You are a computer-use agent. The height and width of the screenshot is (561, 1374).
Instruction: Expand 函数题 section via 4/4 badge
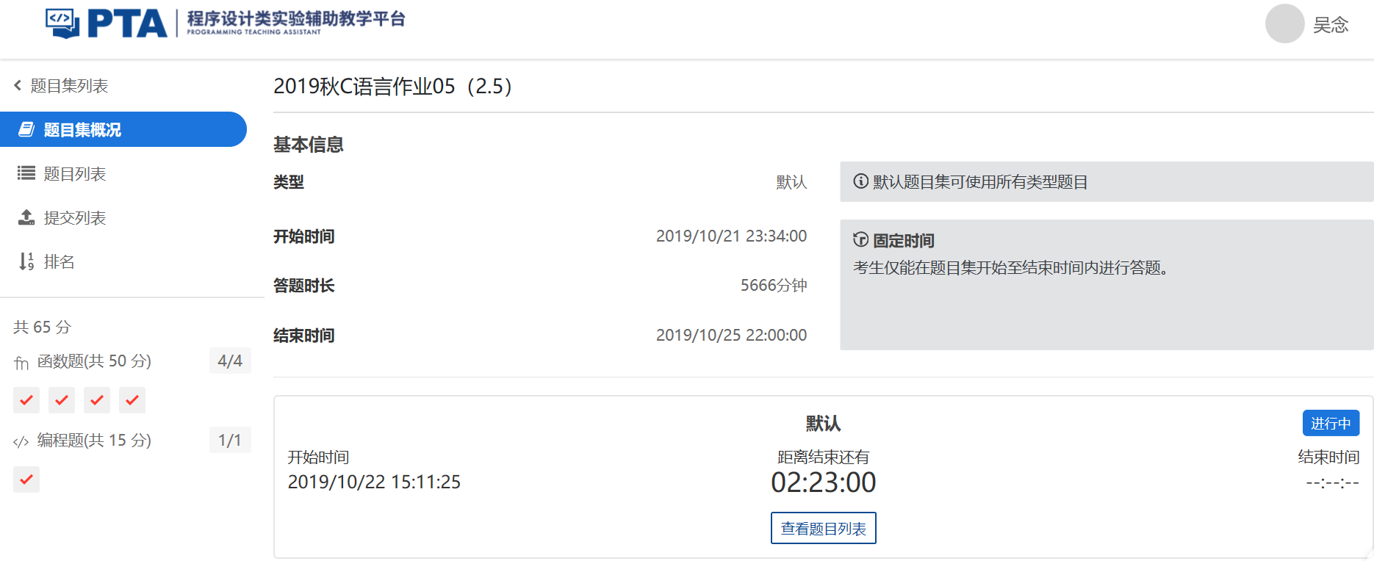(230, 361)
